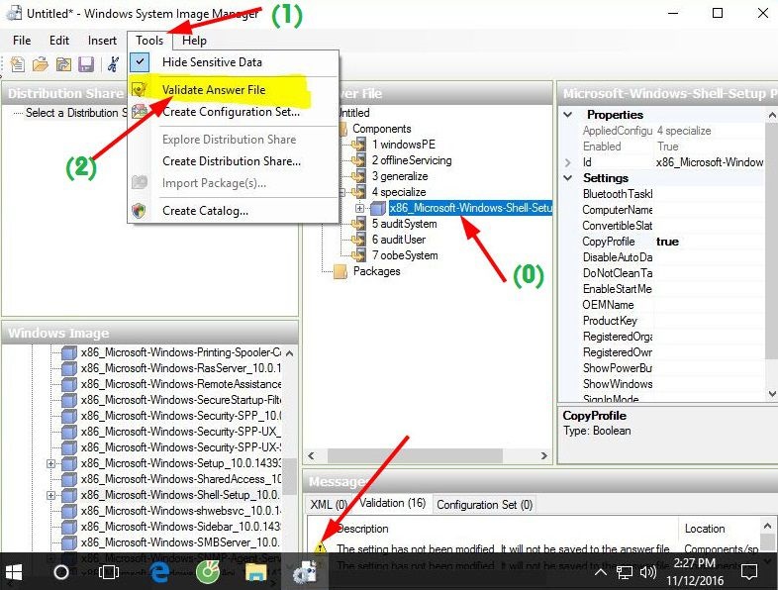Image resolution: width=778 pixels, height=590 pixels.
Task: Click the Packages folder icon
Action: point(340,271)
